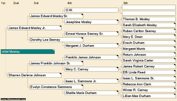Select Franklin James Johnson in the chart
The image size is (177, 101).
tap(92, 57)
